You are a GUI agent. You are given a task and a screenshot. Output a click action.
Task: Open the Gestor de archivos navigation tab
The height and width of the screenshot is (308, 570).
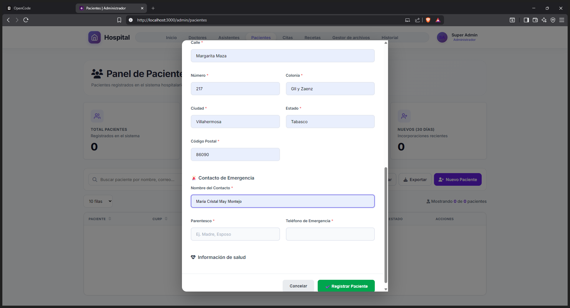(351, 38)
